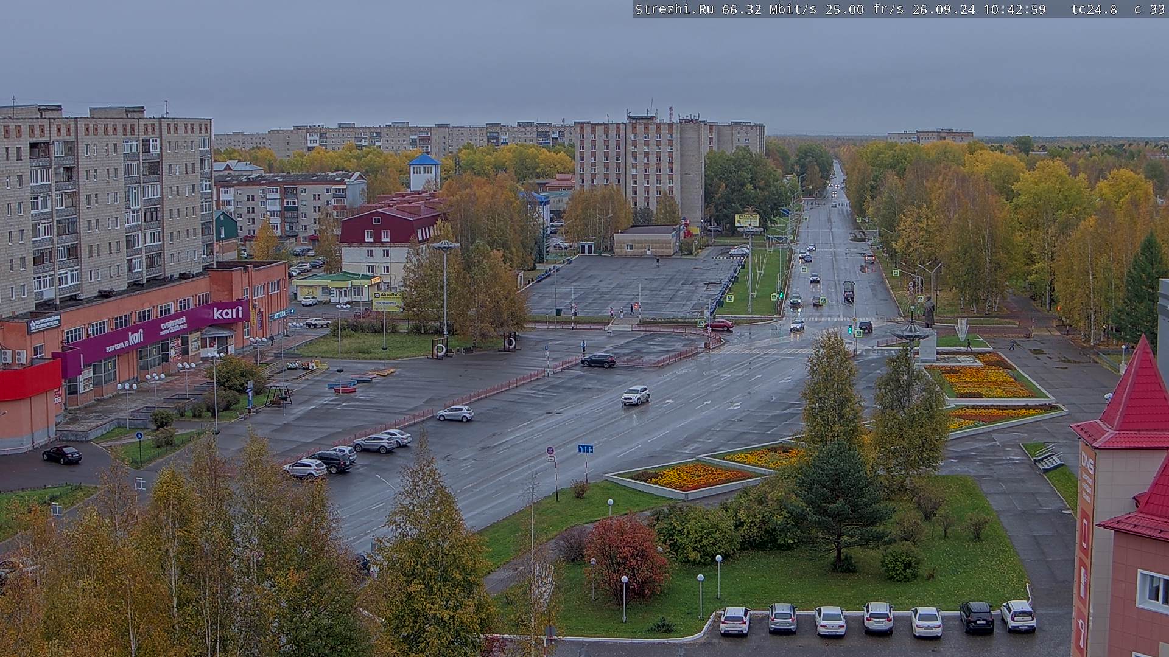Select the 66.32 Mbit/s bitrate readout
Image resolution: width=1169 pixels, height=657 pixels.
770,10
